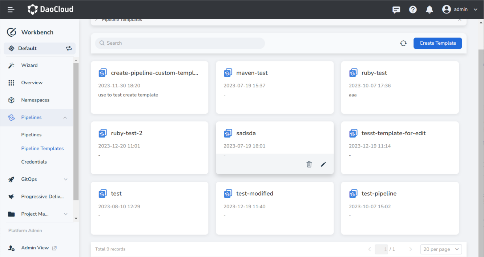Collapse the Pipelines sidebar section
Screen dimensions: 484x257
pos(65,117)
